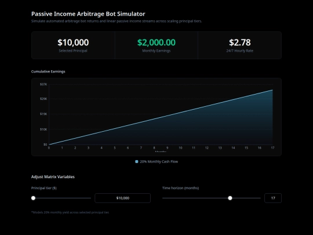Click the $10,000 principal input field
The height and width of the screenshot is (235, 313).
[122, 198]
